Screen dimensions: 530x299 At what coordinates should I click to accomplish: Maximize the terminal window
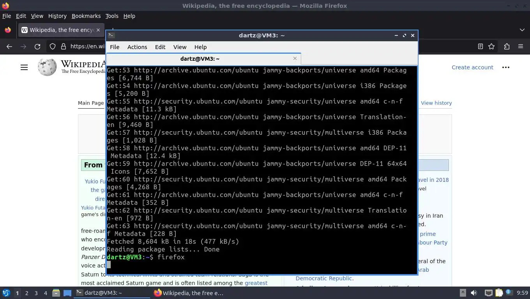pyautogui.click(x=405, y=35)
